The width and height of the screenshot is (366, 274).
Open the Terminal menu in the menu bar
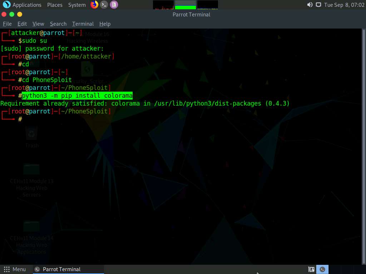pyautogui.click(x=83, y=24)
